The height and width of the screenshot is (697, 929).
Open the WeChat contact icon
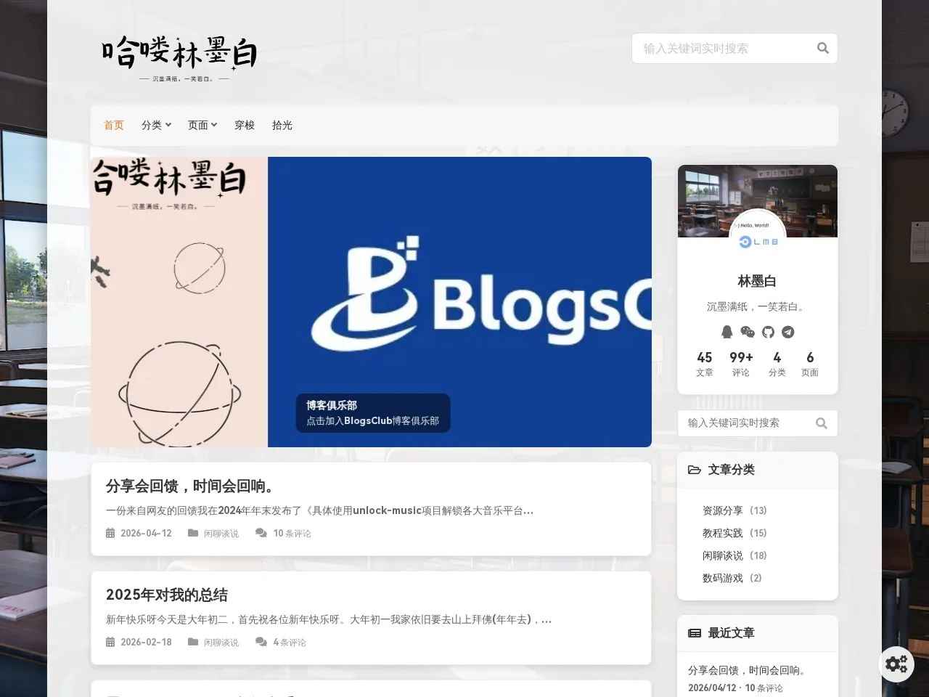[748, 332]
